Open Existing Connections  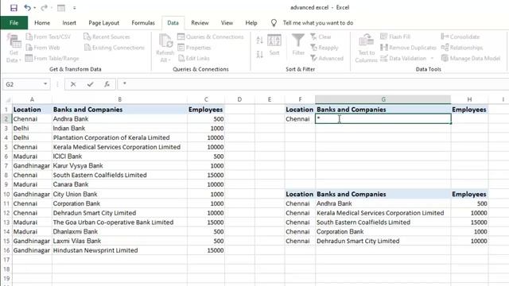(x=115, y=48)
